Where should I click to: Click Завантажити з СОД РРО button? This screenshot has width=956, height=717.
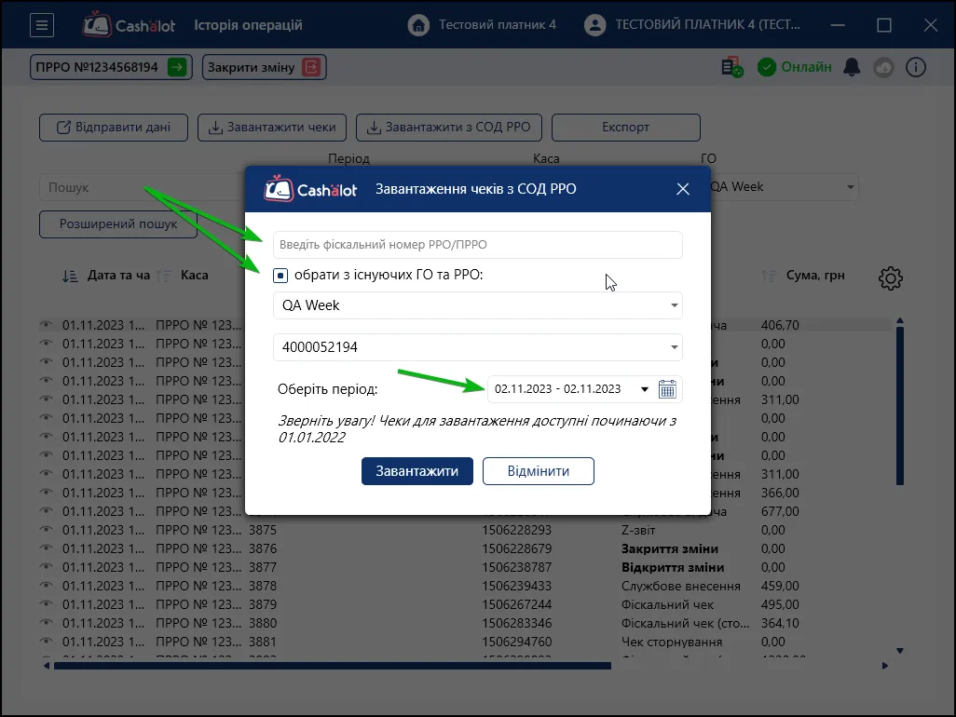point(449,128)
